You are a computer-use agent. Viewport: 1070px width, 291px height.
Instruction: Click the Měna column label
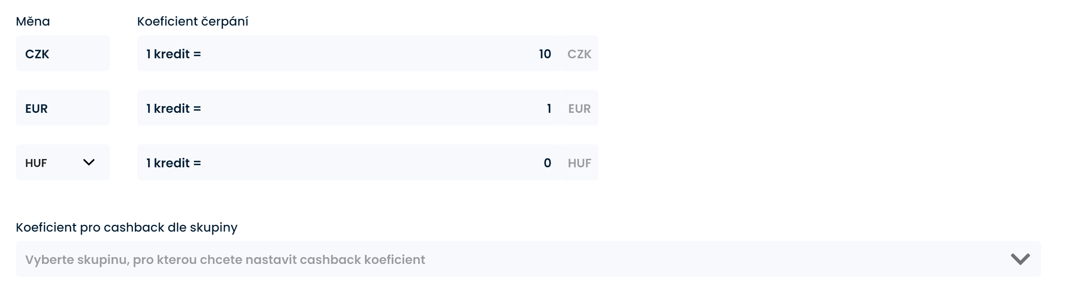pyautogui.click(x=33, y=21)
